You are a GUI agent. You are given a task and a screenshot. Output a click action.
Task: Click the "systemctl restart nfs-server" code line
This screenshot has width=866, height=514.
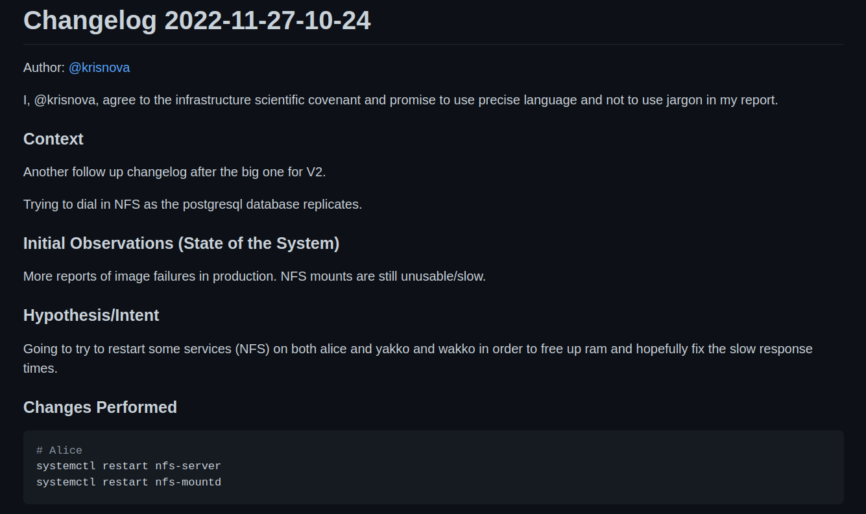(x=128, y=466)
